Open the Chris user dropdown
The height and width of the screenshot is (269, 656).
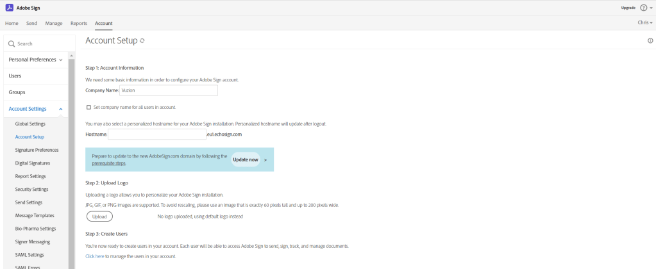point(644,23)
